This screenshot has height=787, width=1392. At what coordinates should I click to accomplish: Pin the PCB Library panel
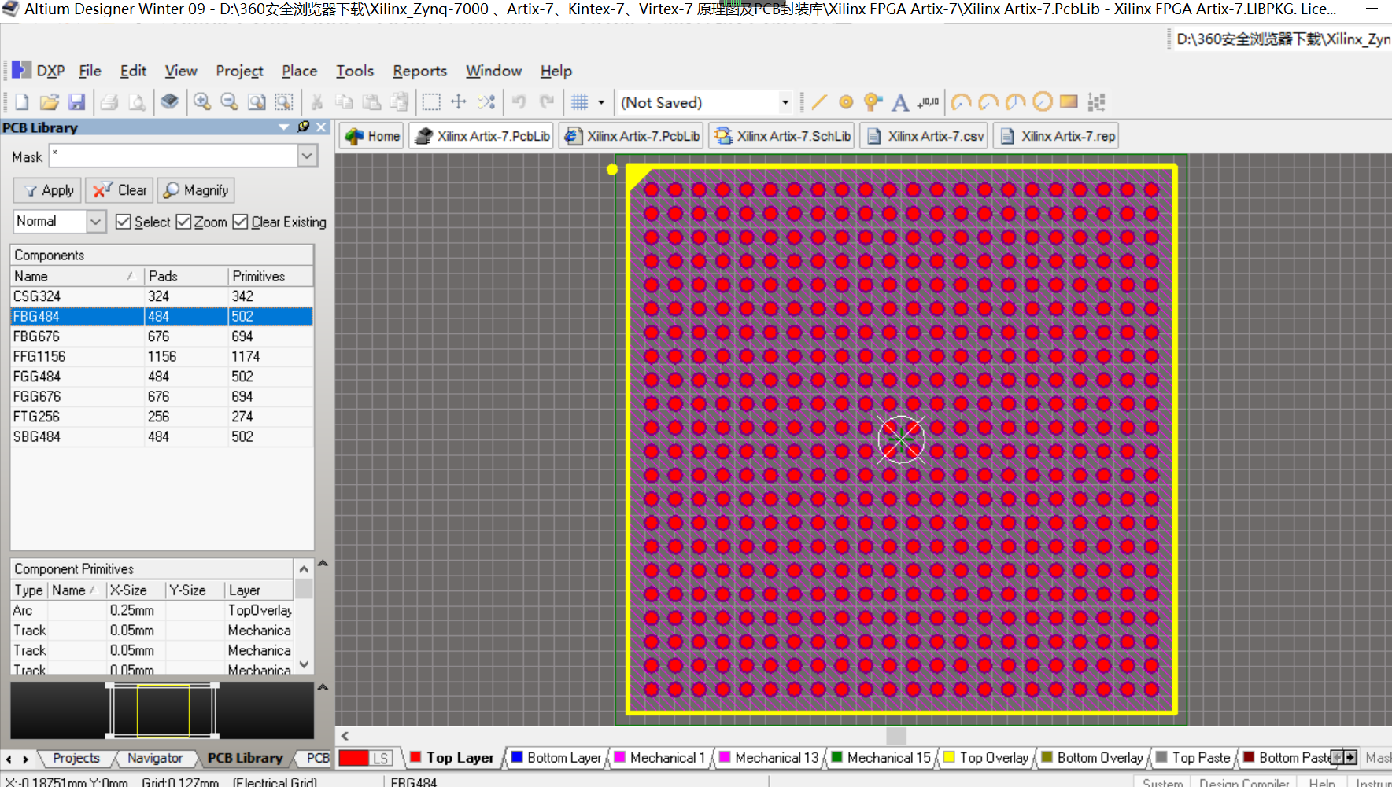click(304, 127)
